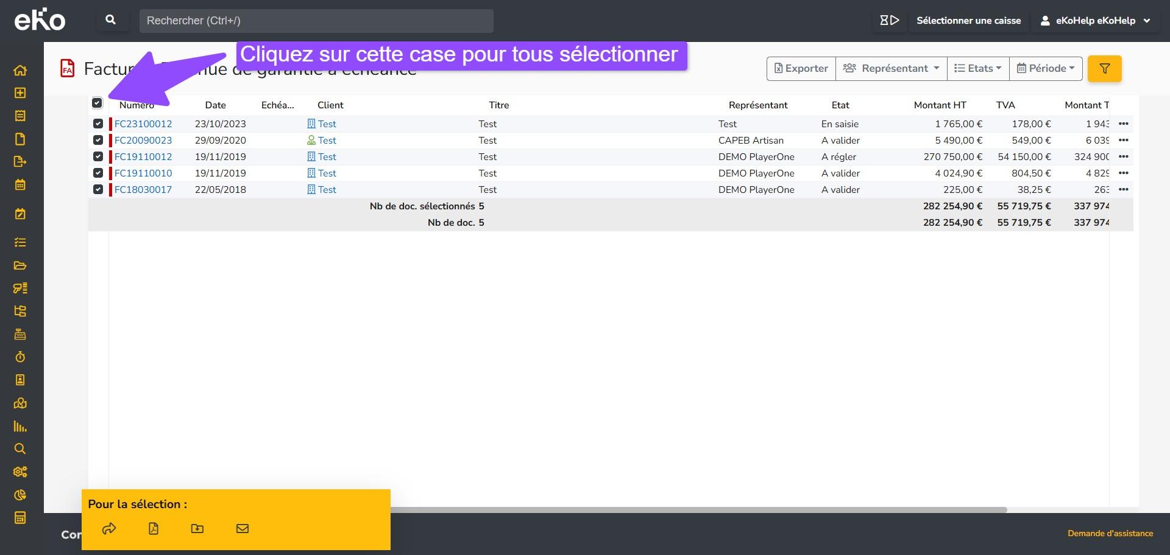
Task: Click the Exporter button
Action: click(801, 69)
